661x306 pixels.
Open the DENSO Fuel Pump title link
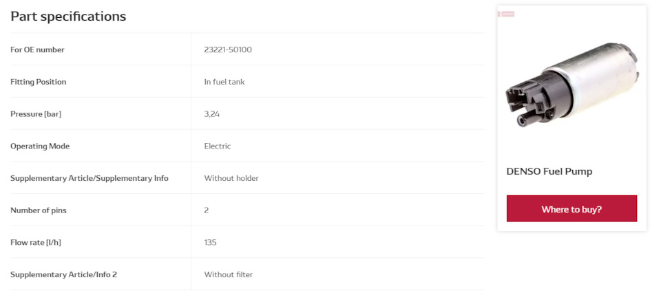pyautogui.click(x=549, y=171)
